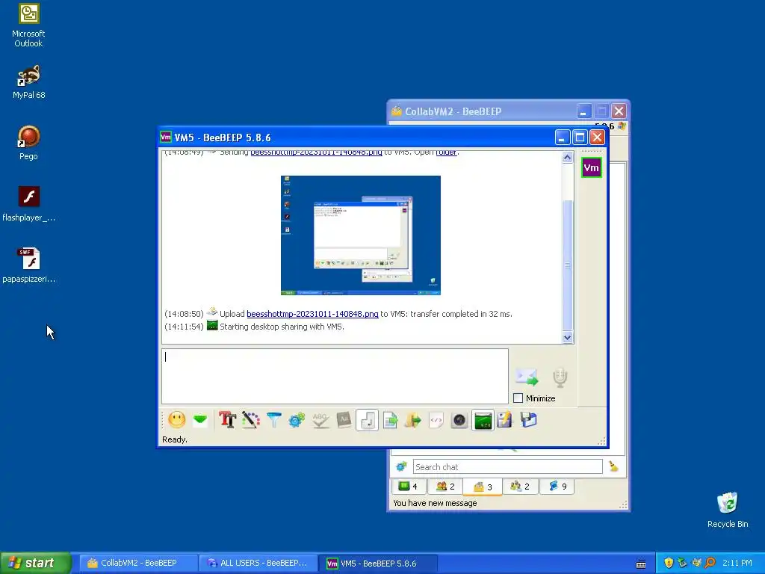Open the Windows start menu
The image size is (765, 574).
tap(36, 563)
